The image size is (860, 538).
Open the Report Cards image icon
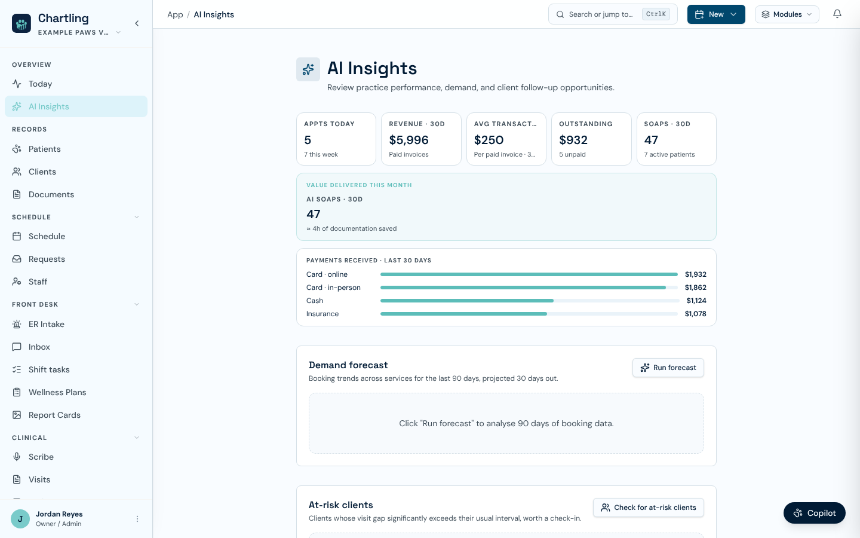click(x=17, y=415)
